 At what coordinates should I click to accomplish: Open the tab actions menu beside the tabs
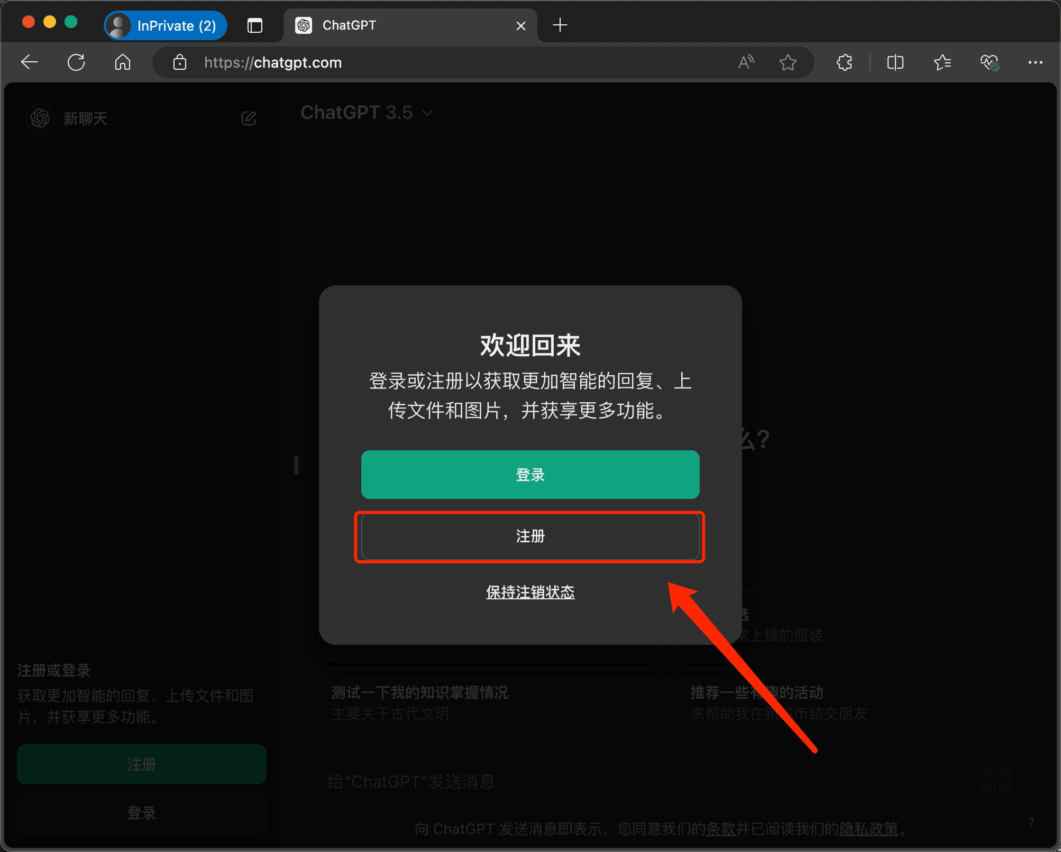255,25
